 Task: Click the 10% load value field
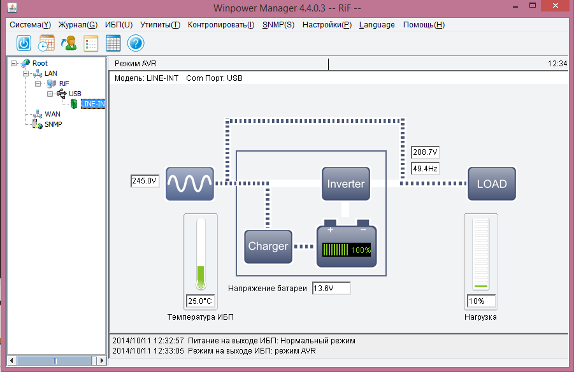(482, 301)
